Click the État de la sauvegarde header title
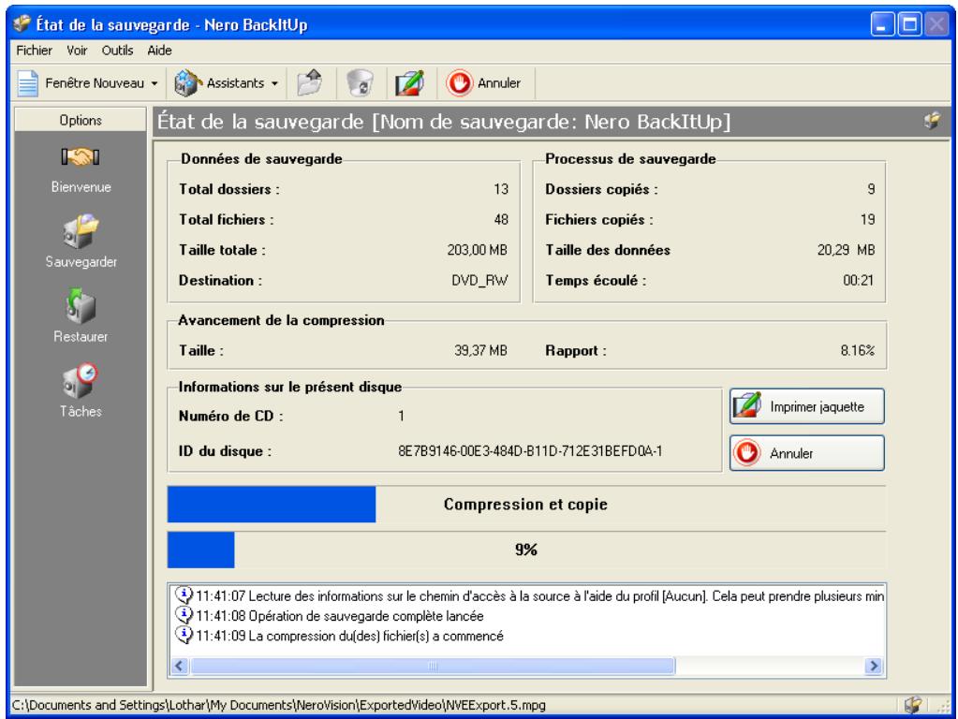The image size is (958, 719). pyautogui.click(x=444, y=122)
